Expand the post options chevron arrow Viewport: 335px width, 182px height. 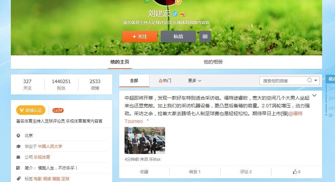click(x=314, y=96)
